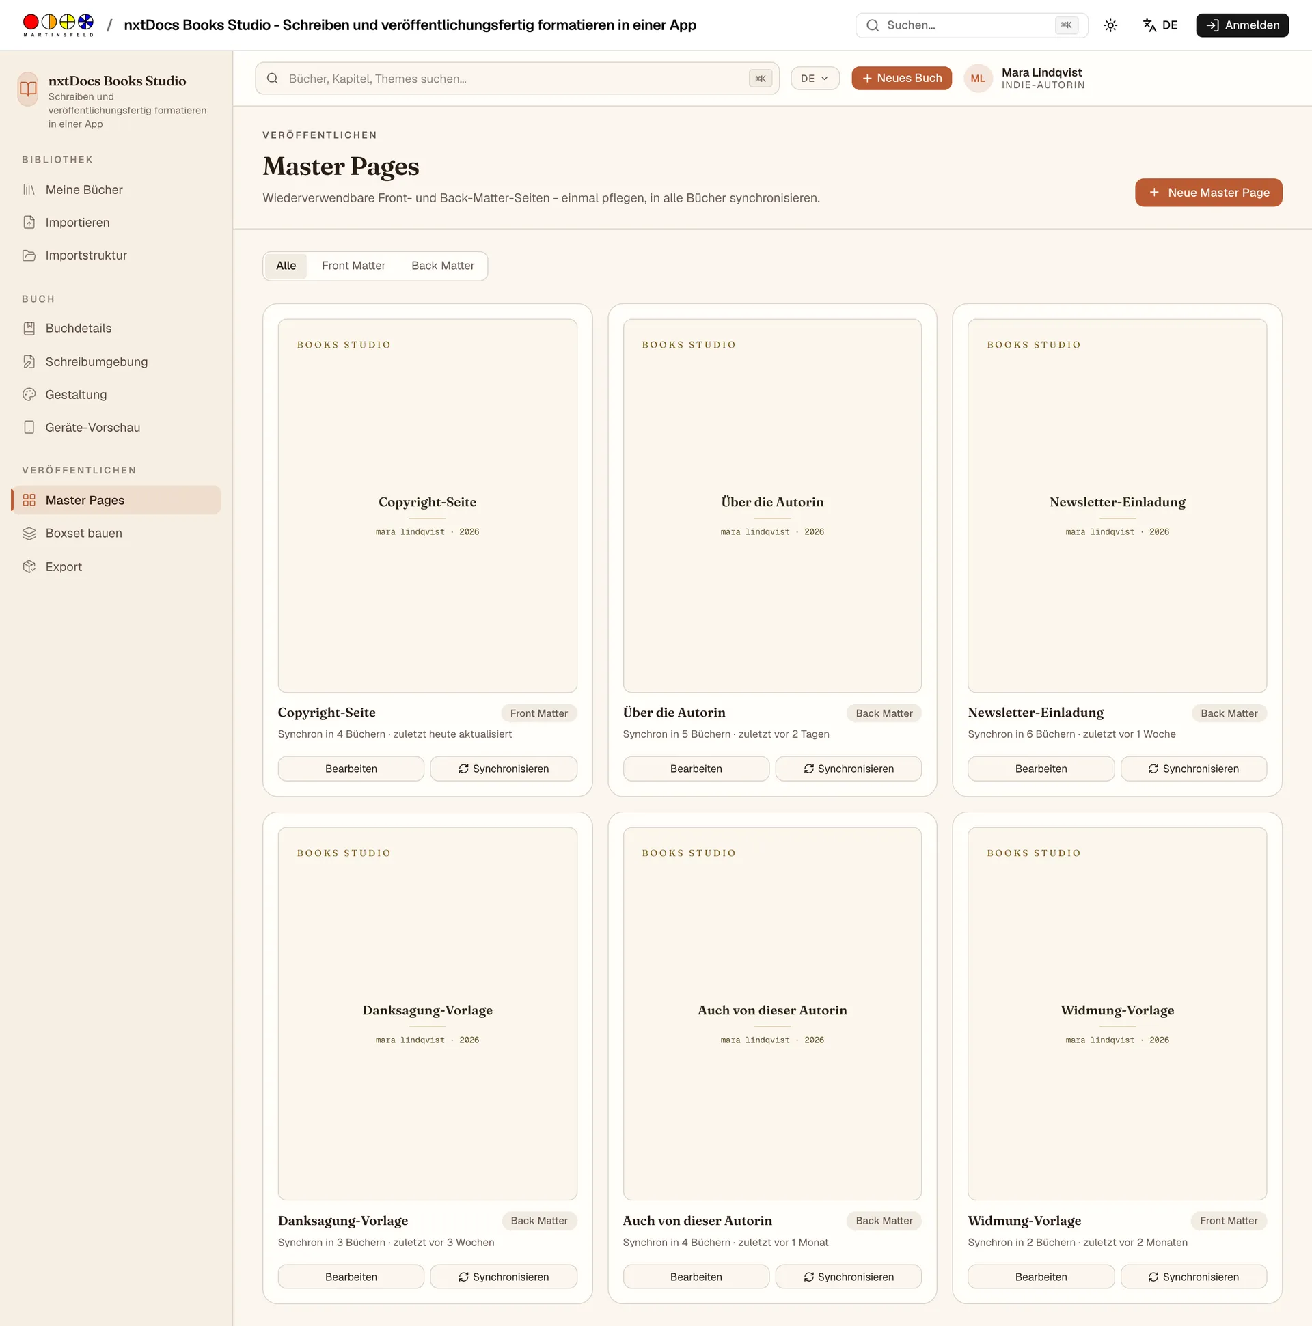Select the Back Matter filter tab
The image size is (1312, 1326).
pyautogui.click(x=443, y=266)
